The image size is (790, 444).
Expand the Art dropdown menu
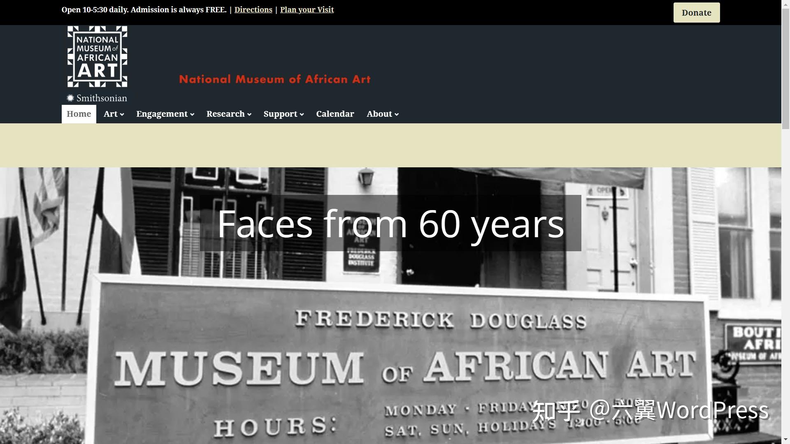[x=114, y=114]
